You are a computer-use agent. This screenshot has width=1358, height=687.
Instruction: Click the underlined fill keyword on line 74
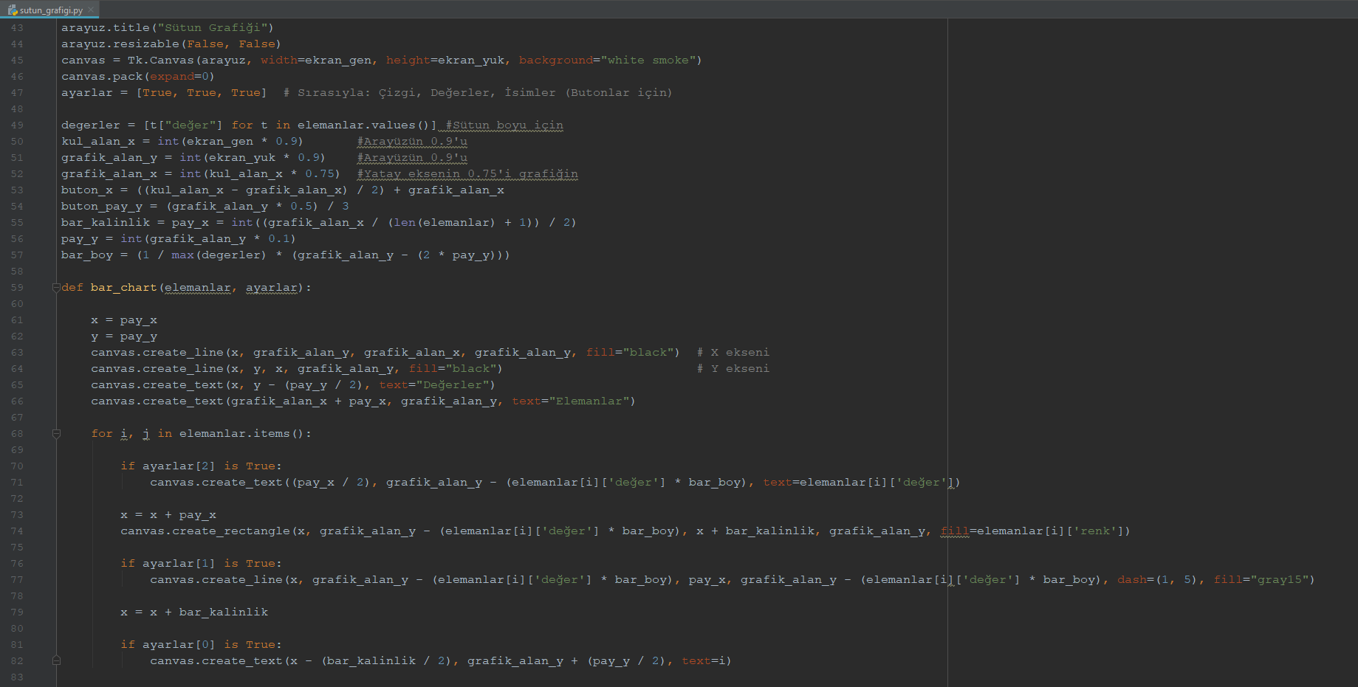coord(954,531)
